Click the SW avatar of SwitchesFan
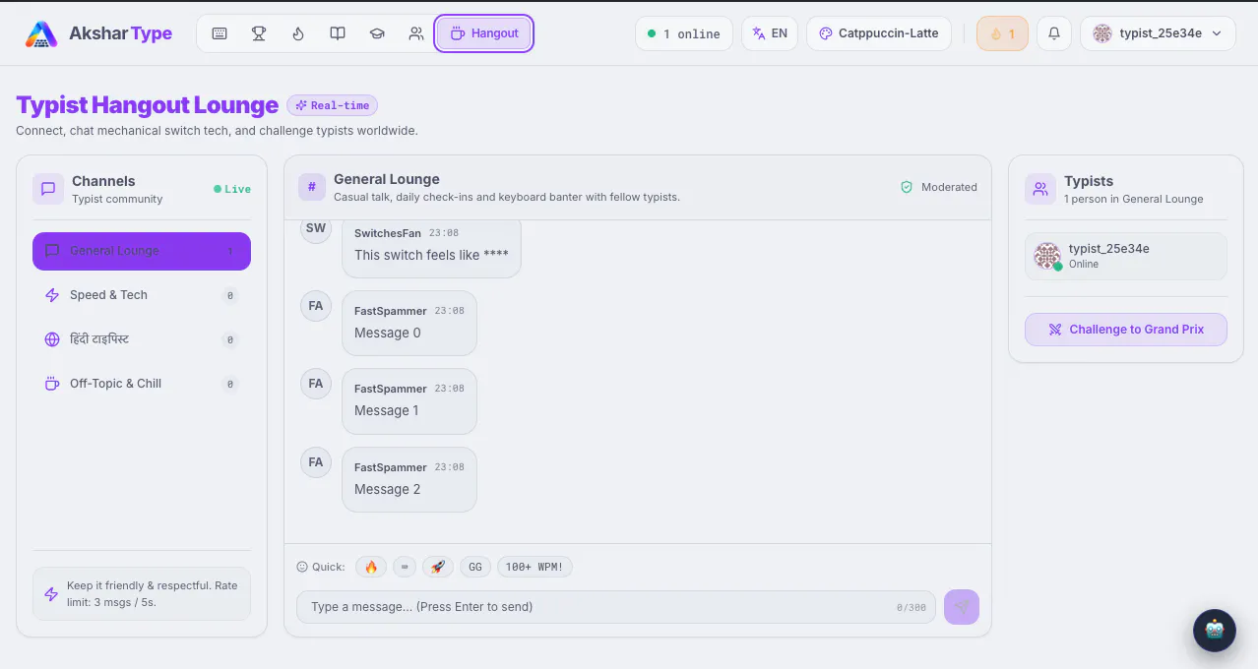 click(316, 228)
